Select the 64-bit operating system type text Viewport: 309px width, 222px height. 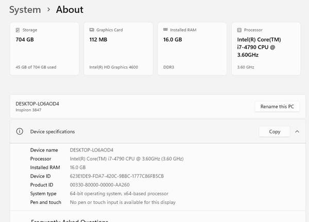pos(119,194)
